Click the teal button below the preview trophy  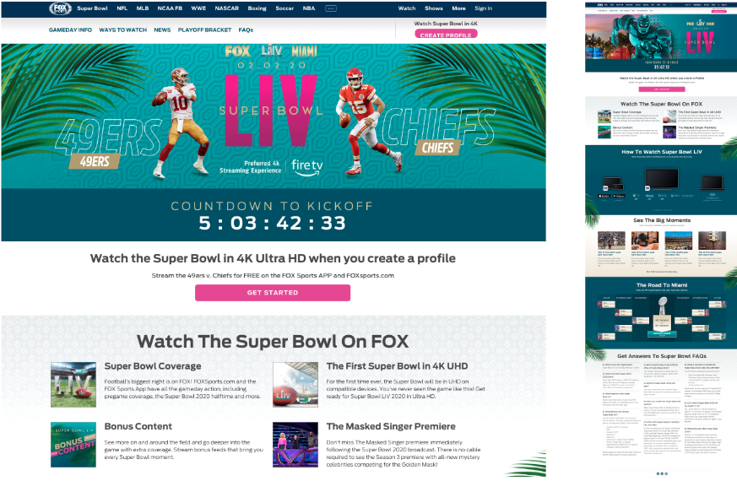coord(662,333)
